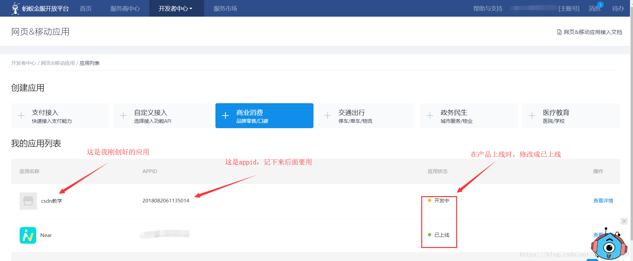Go to 首页 in the top navigation
The image size is (633, 261).
click(86, 8)
